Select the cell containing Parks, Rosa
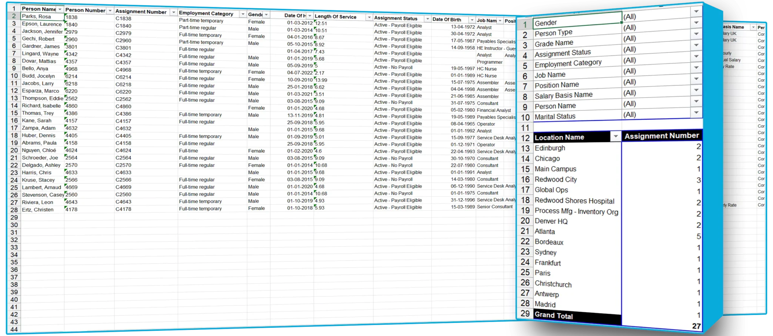 [x=42, y=17]
